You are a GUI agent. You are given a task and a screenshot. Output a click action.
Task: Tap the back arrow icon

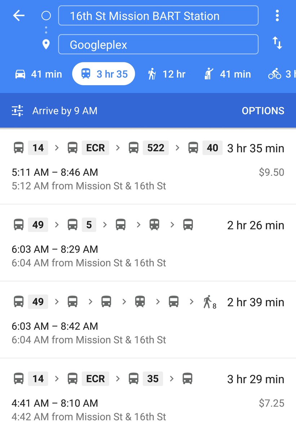tap(19, 16)
